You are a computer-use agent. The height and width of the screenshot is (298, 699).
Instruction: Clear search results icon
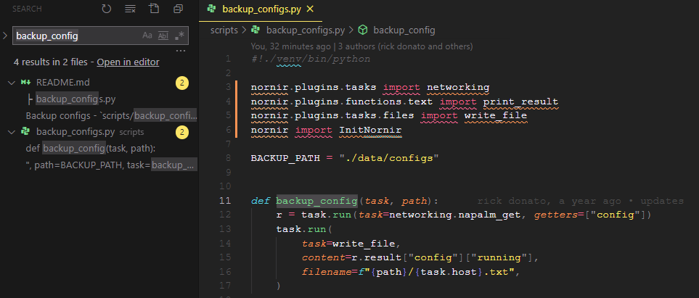point(130,9)
